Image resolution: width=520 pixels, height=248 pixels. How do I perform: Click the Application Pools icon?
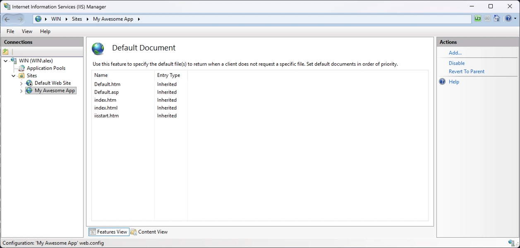(22, 68)
